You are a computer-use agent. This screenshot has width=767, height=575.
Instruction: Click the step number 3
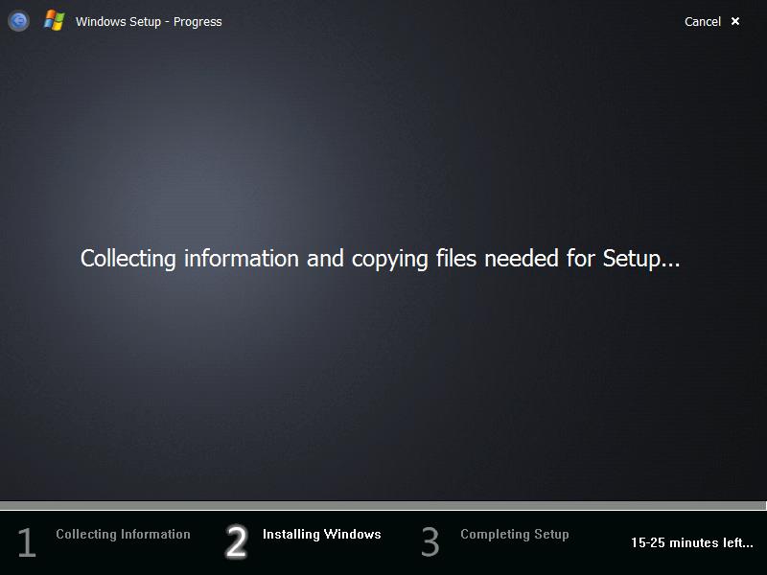430,541
